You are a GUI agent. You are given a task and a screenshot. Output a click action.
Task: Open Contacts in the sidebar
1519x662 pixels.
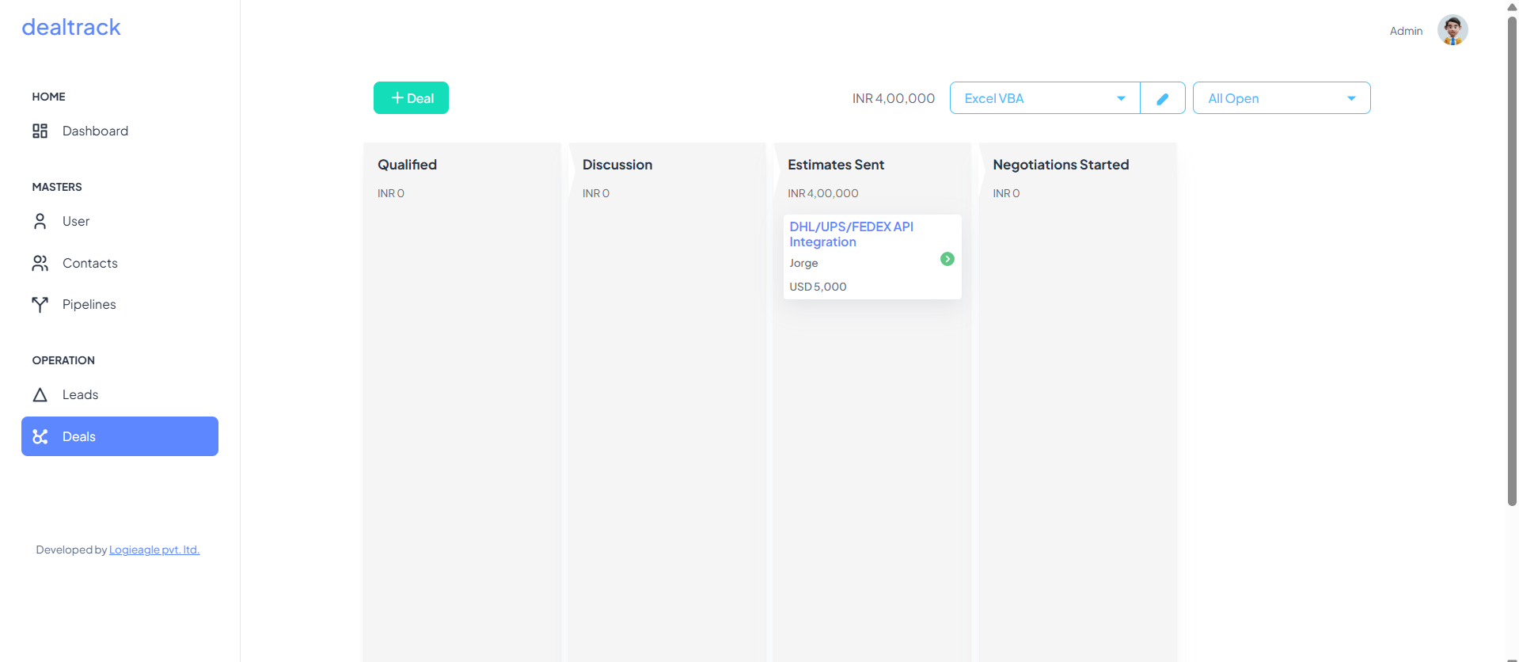120,263
